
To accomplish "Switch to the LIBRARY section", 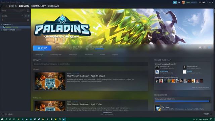I will click(x=24, y=6).
